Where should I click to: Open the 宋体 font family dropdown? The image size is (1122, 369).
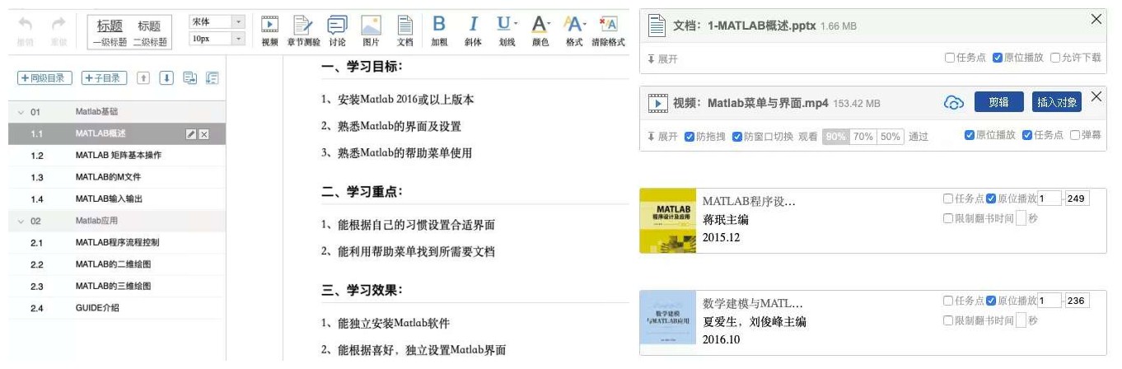click(x=238, y=21)
